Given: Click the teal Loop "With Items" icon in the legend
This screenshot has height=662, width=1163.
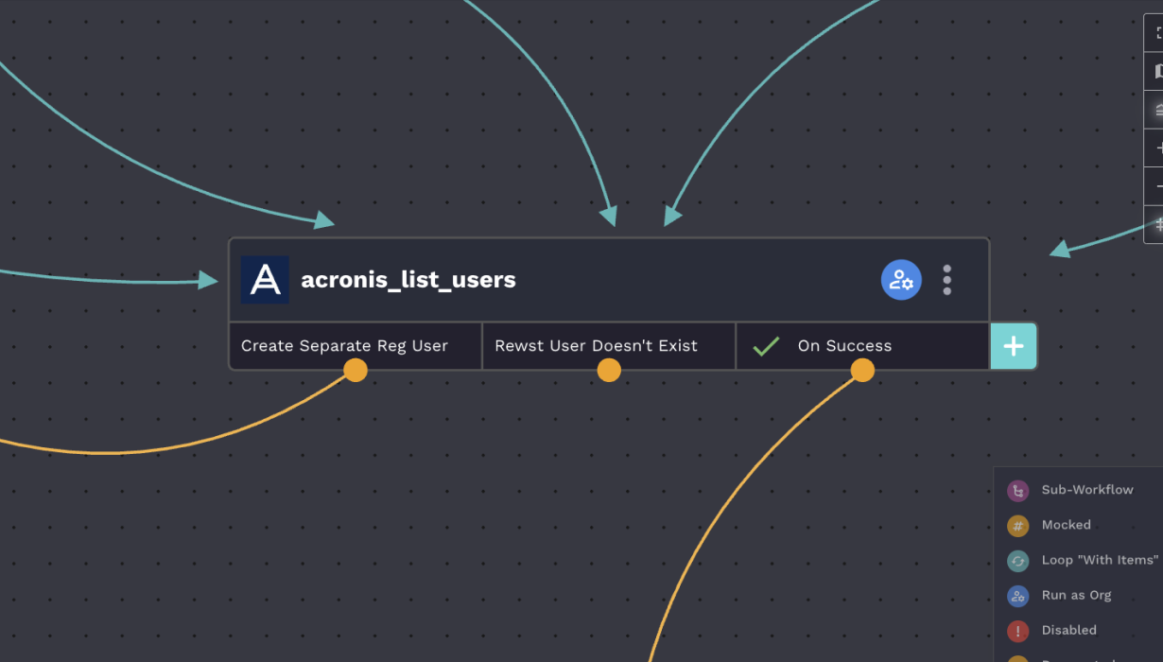Looking at the screenshot, I should [1016, 560].
